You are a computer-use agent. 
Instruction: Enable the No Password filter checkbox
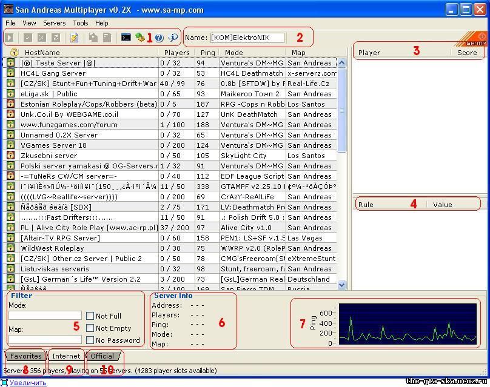(90, 340)
